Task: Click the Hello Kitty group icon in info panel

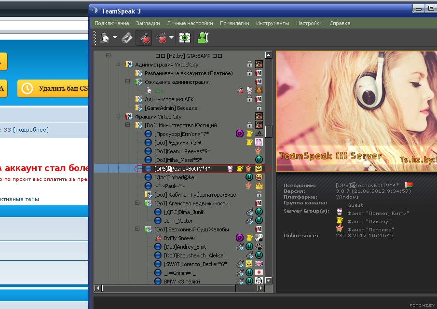Action: 340,212
